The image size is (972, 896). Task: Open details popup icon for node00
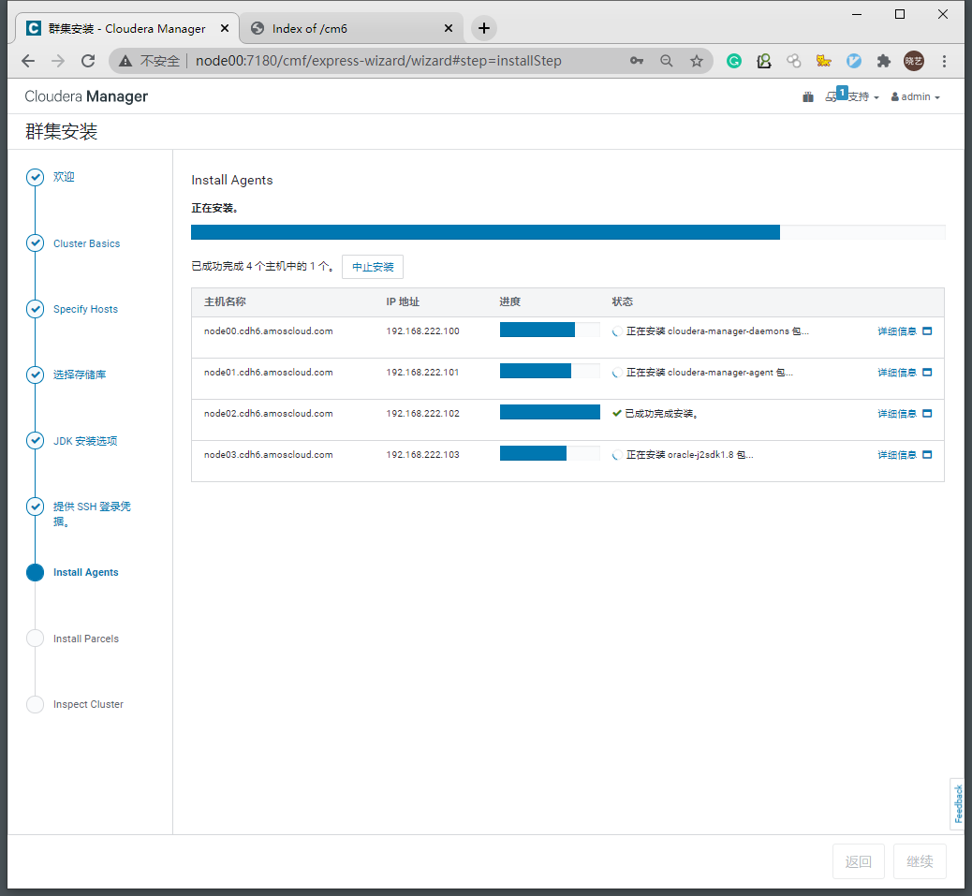(x=927, y=330)
